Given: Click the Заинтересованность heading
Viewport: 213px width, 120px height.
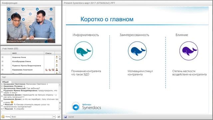Looking at the screenshot, I should tap(134, 35).
